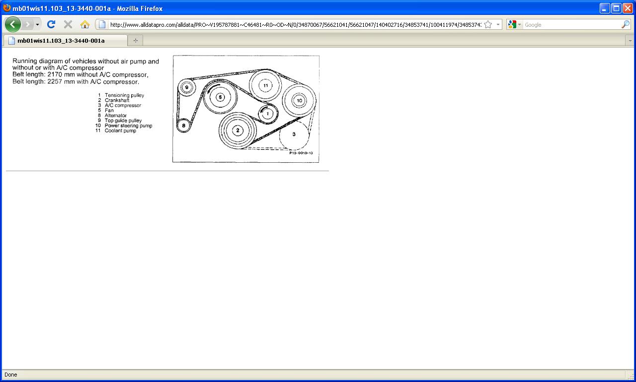This screenshot has height=382, width=636.
Task: Click into the Google search box
Action: click(x=571, y=25)
